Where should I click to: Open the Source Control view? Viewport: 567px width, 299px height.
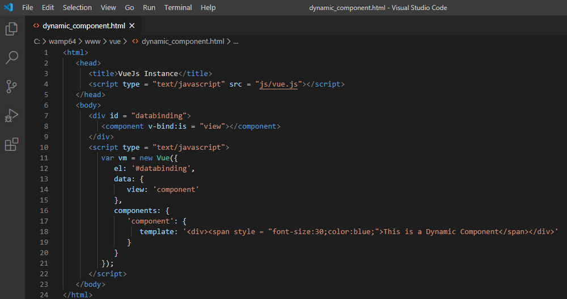coord(11,87)
